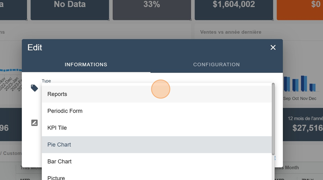Click the Ventes vs année dernière title

231,32
